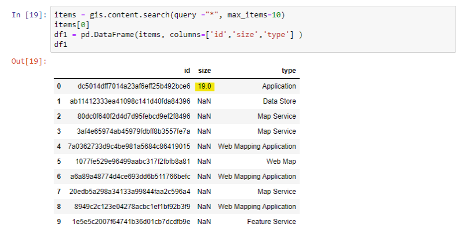Click the 'items[0]' code line
The width and height of the screenshot is (459, 231).
[x=72, y=25]
